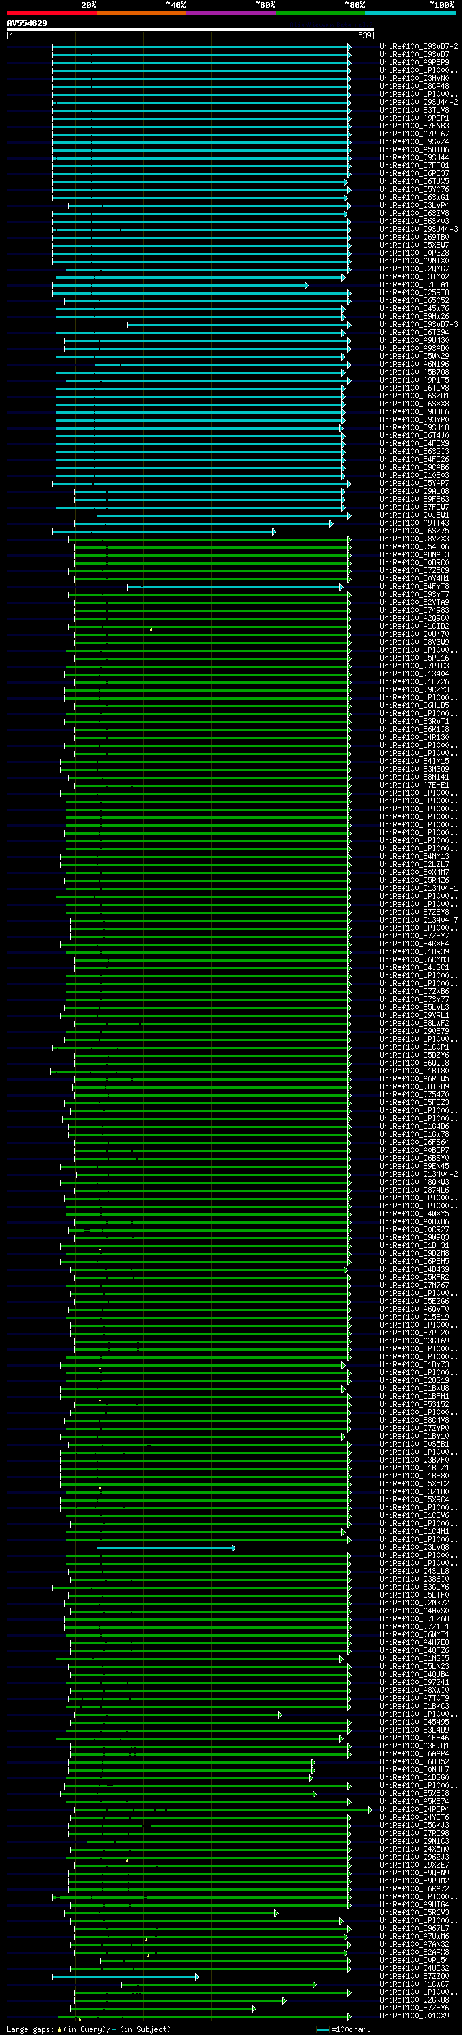Select hit label UniRef100_Q8VZX3
The width and height of the screenshot is (462, 2035).
pyautogui.click(x=414, y=539)
